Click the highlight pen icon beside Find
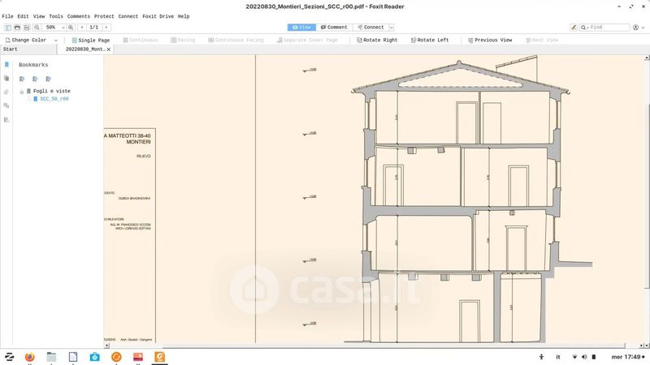 click(x=574, y=28)
